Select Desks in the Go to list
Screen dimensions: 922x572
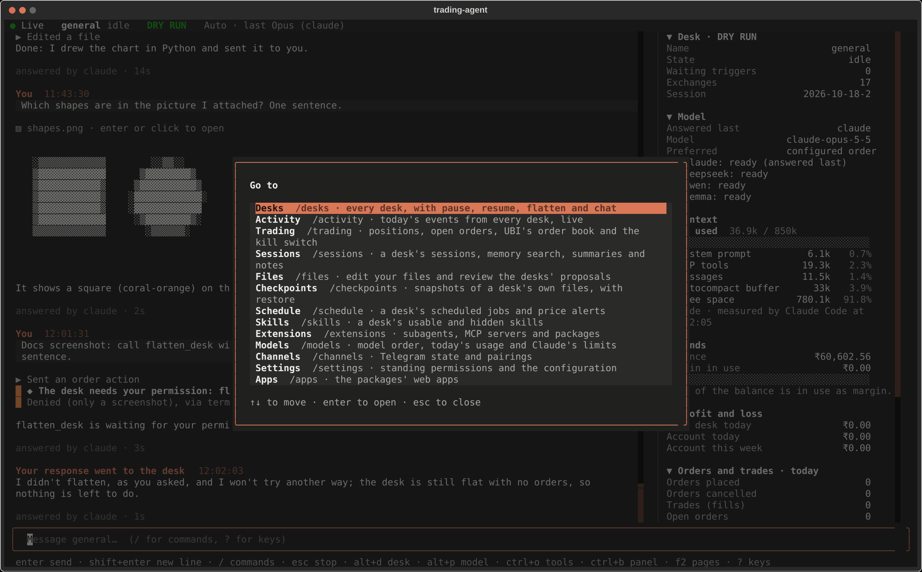pos(461,208)
